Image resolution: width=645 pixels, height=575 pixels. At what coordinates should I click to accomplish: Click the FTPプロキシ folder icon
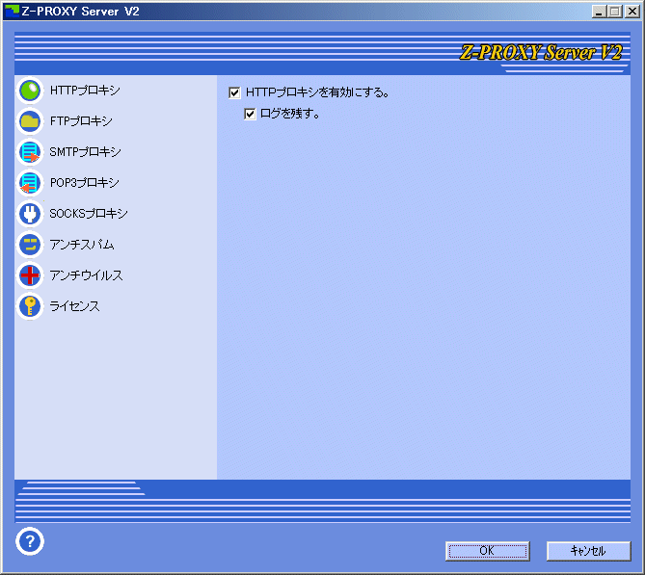[x=30, y=121]
